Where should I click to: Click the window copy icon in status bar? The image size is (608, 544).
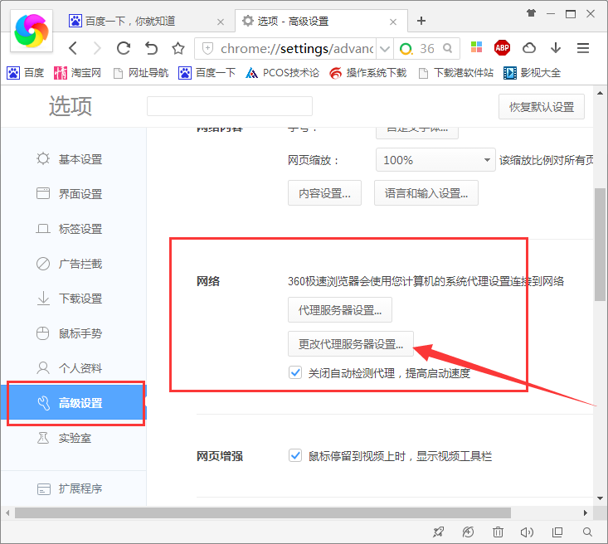(x=557, y=532)
